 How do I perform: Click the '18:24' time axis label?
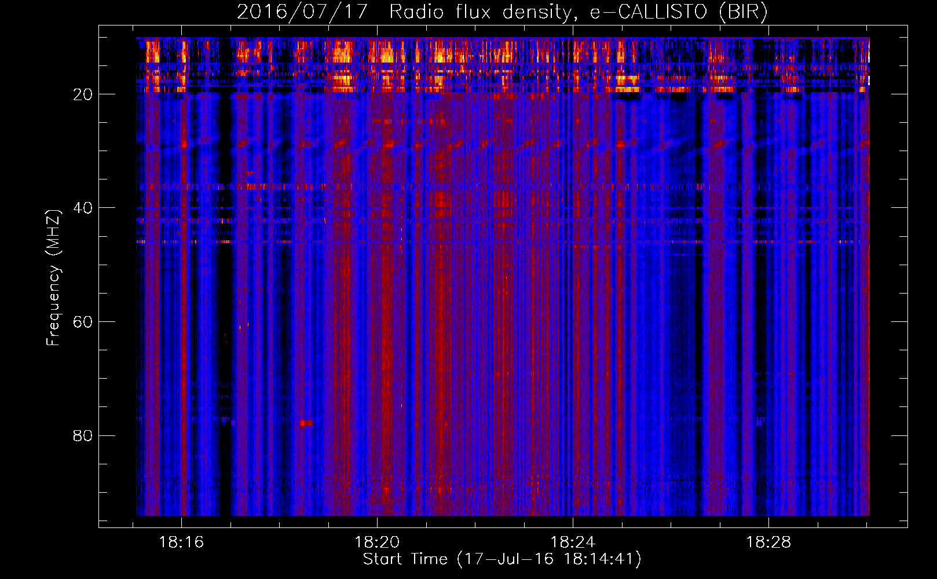click(x=573, y=543)
